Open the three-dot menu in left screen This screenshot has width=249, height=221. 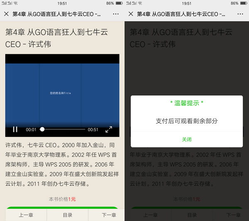point(116,14)
